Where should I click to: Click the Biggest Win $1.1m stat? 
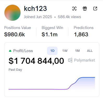coord(52,31)
